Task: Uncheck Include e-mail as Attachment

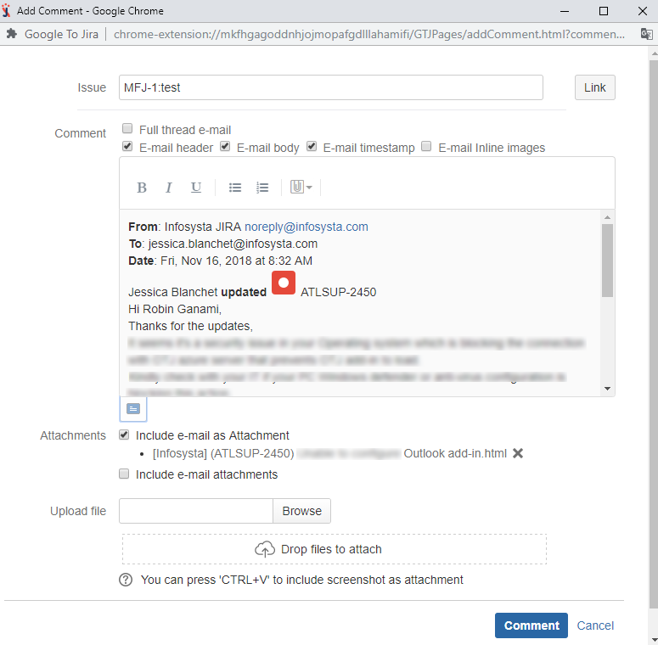Action: point(125,435)
